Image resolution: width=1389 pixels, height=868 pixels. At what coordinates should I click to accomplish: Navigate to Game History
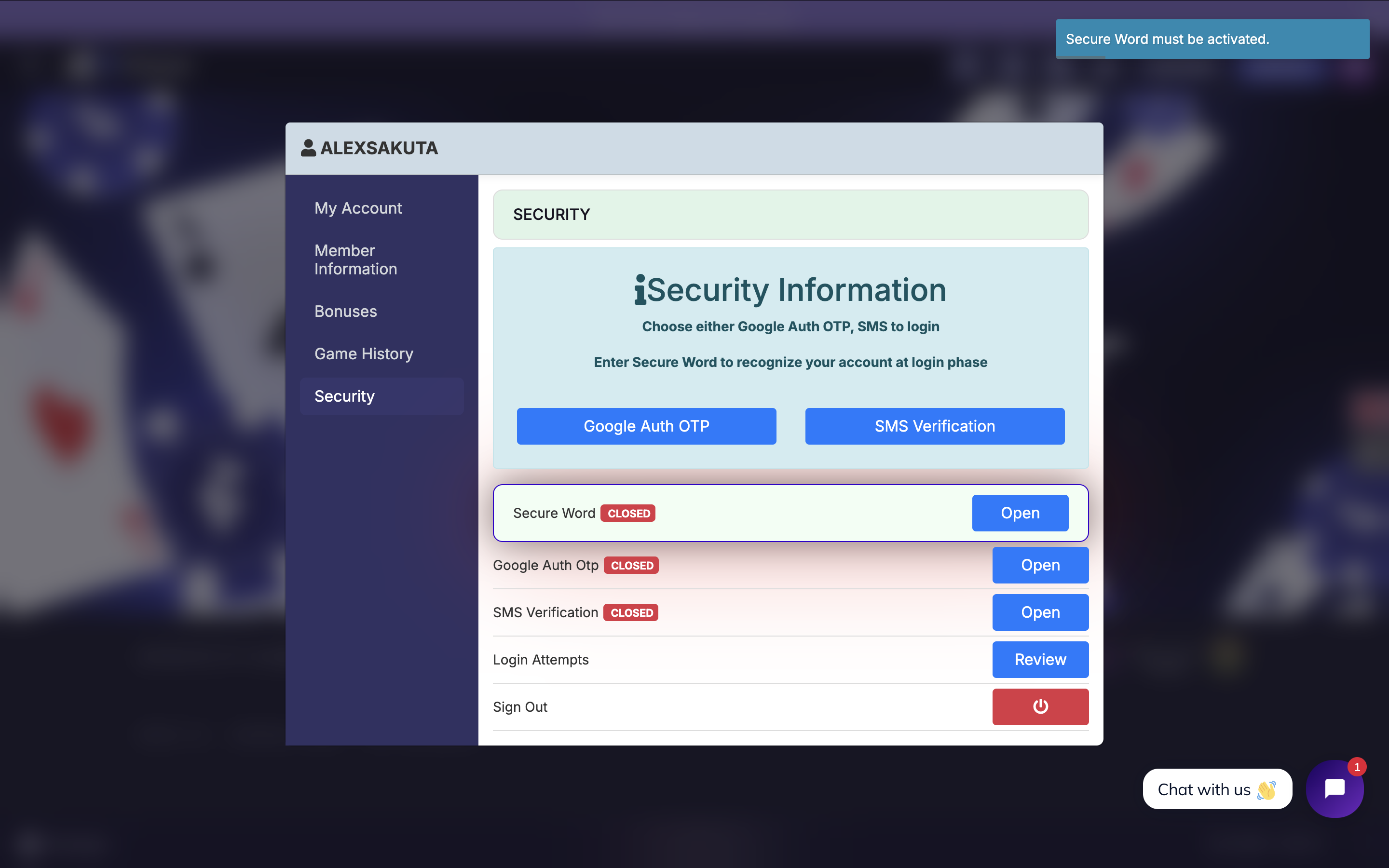coord(363,353)
